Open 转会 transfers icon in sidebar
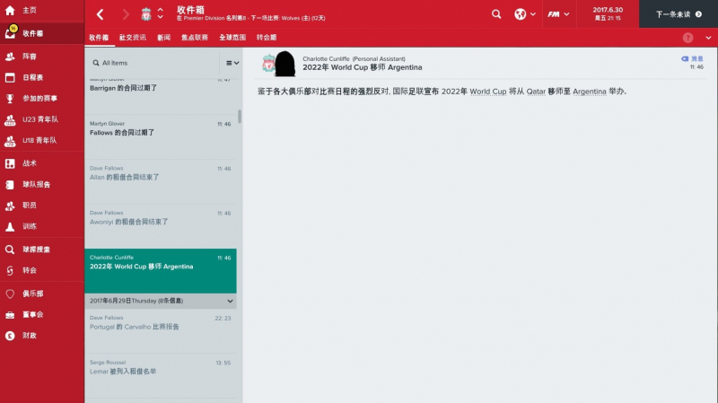Image resolution: width=718 pixels, height=403 pixels. click(10, 271)
